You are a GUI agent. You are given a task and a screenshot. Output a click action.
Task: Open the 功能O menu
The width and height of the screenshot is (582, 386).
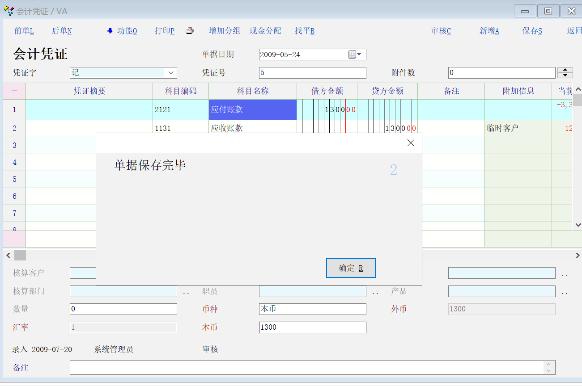tap(127, 31)
